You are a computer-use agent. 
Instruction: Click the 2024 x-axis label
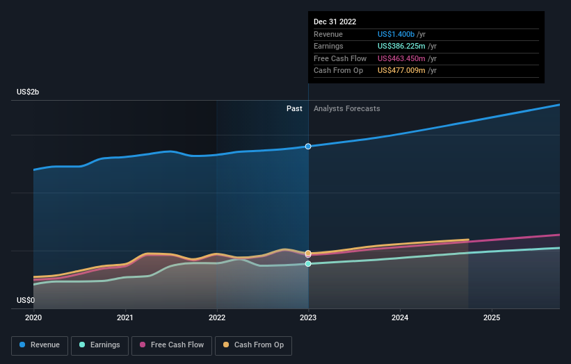(x=400, y=317)
